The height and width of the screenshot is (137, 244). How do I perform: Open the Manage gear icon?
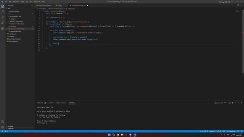pyautogui.click(x=3, y=127)
